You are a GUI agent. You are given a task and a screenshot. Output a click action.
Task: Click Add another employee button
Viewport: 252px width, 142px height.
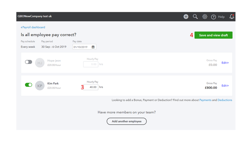click(x=127, y=121)
